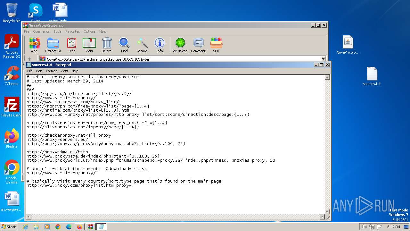
Task: Click the Find magnifier icon
Action: coord(124,45)
